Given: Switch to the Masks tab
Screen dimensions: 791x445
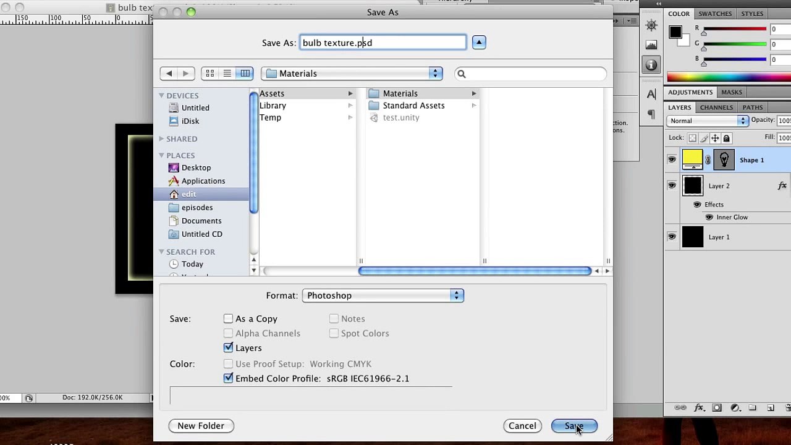Looking at the screenshot, I should pyautogui.click(x=732, y=92).
